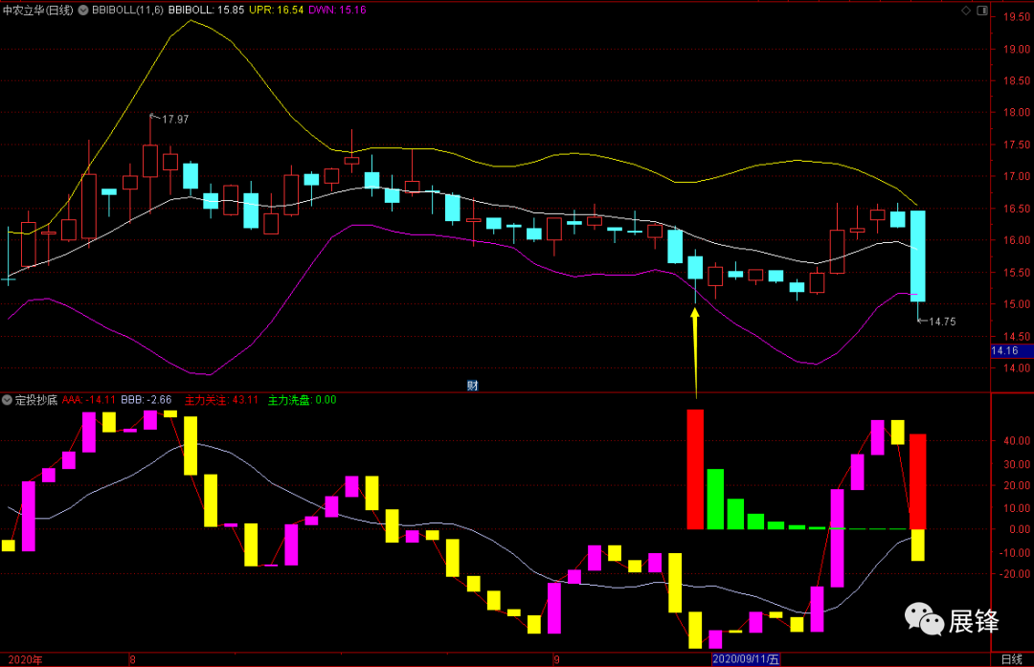Click the 14.75 low price annotation

(942, 322)
